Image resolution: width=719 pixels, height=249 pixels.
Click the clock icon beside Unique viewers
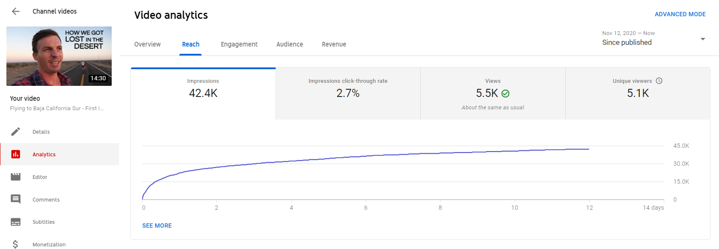click(659, 81)
